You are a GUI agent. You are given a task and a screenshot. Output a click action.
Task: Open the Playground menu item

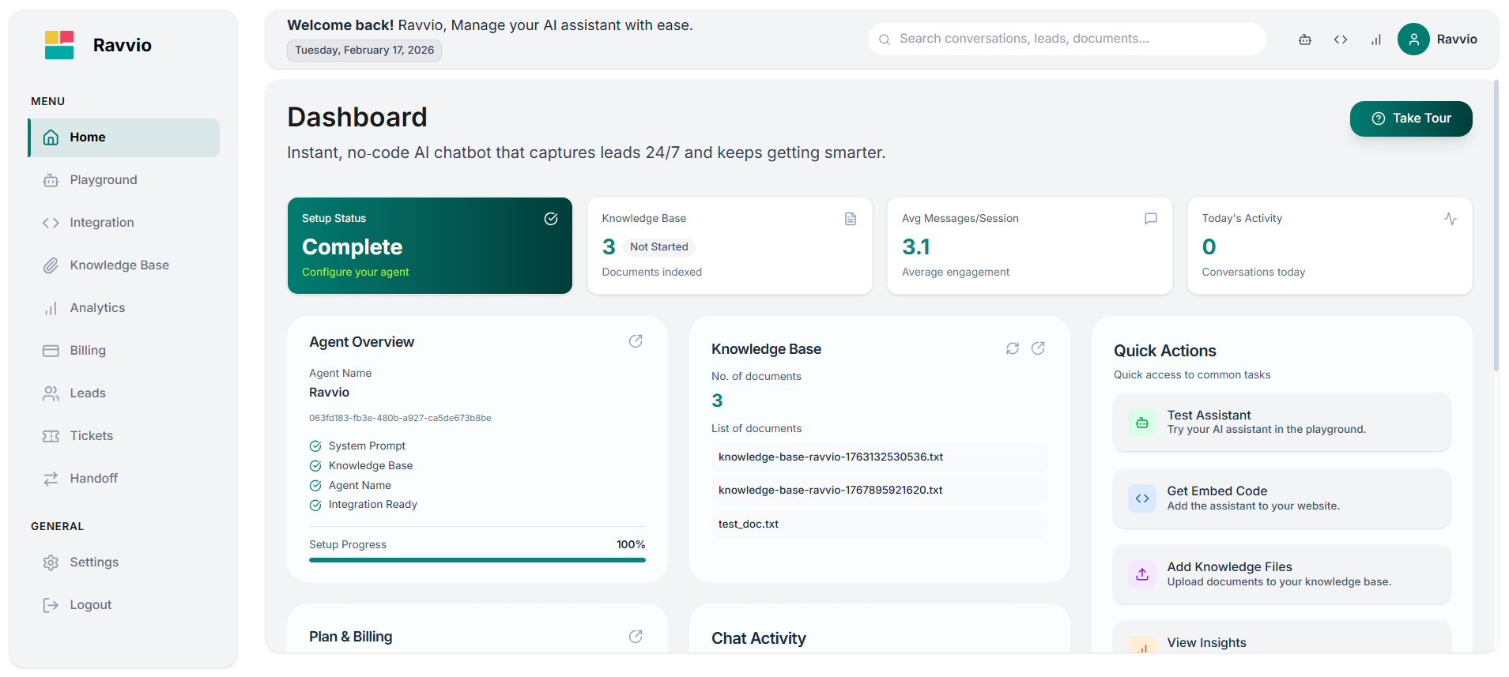[103, 180]
